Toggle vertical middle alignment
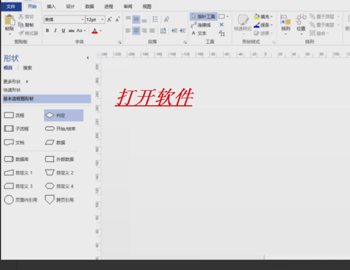This screenshot has height=270, width=350. tap(136, 19)
